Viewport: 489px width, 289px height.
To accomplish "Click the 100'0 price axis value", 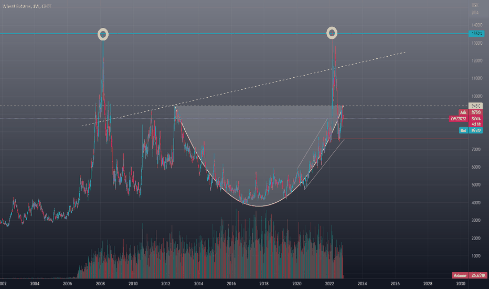I will 476,256.
